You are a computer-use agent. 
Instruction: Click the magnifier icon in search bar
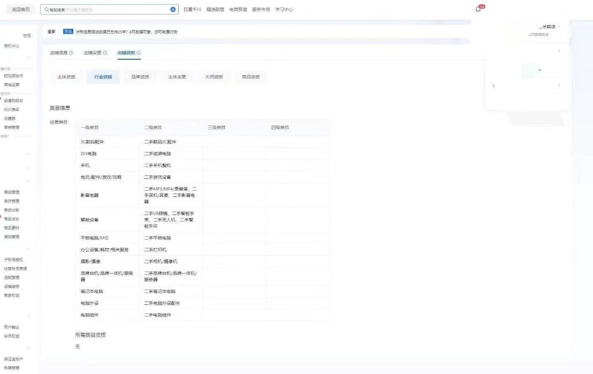pos(47,9)
